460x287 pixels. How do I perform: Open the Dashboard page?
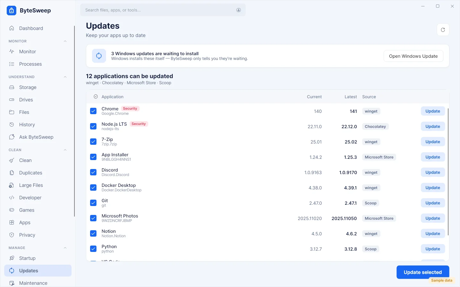pyautogui.click(x=38, y=28)
